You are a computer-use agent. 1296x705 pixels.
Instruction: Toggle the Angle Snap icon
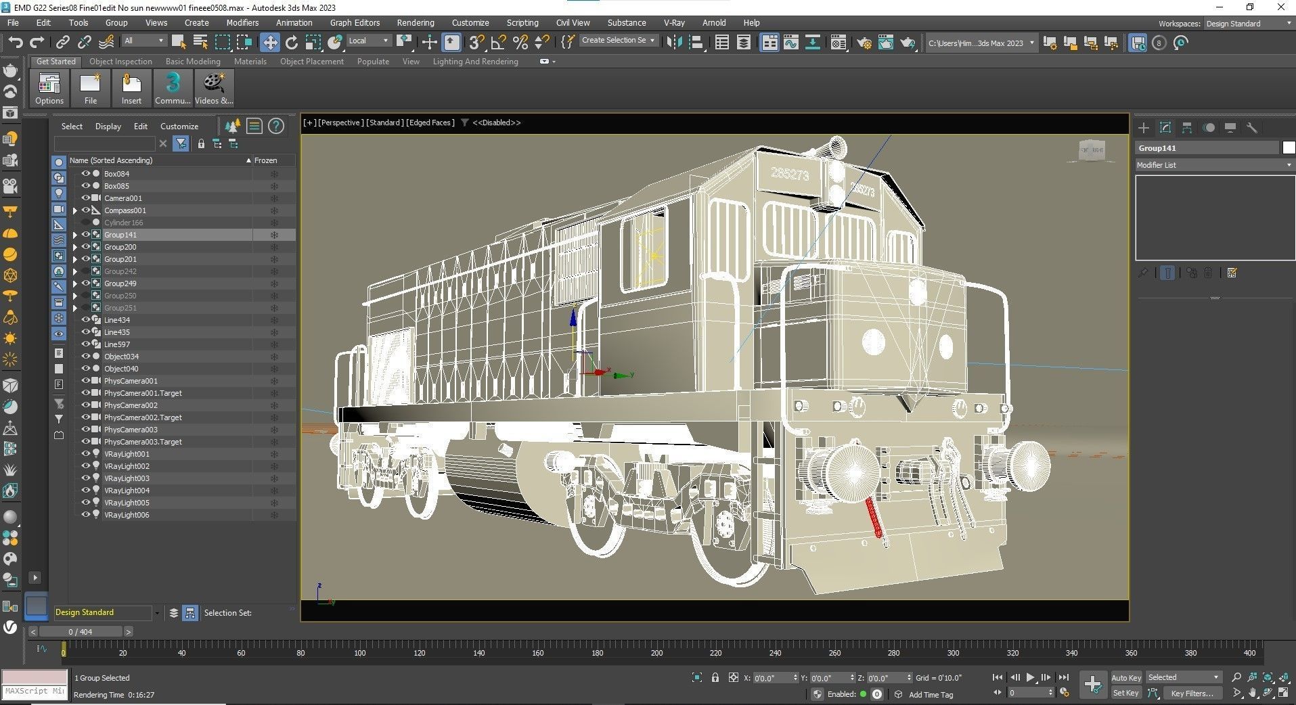point(499,43)
